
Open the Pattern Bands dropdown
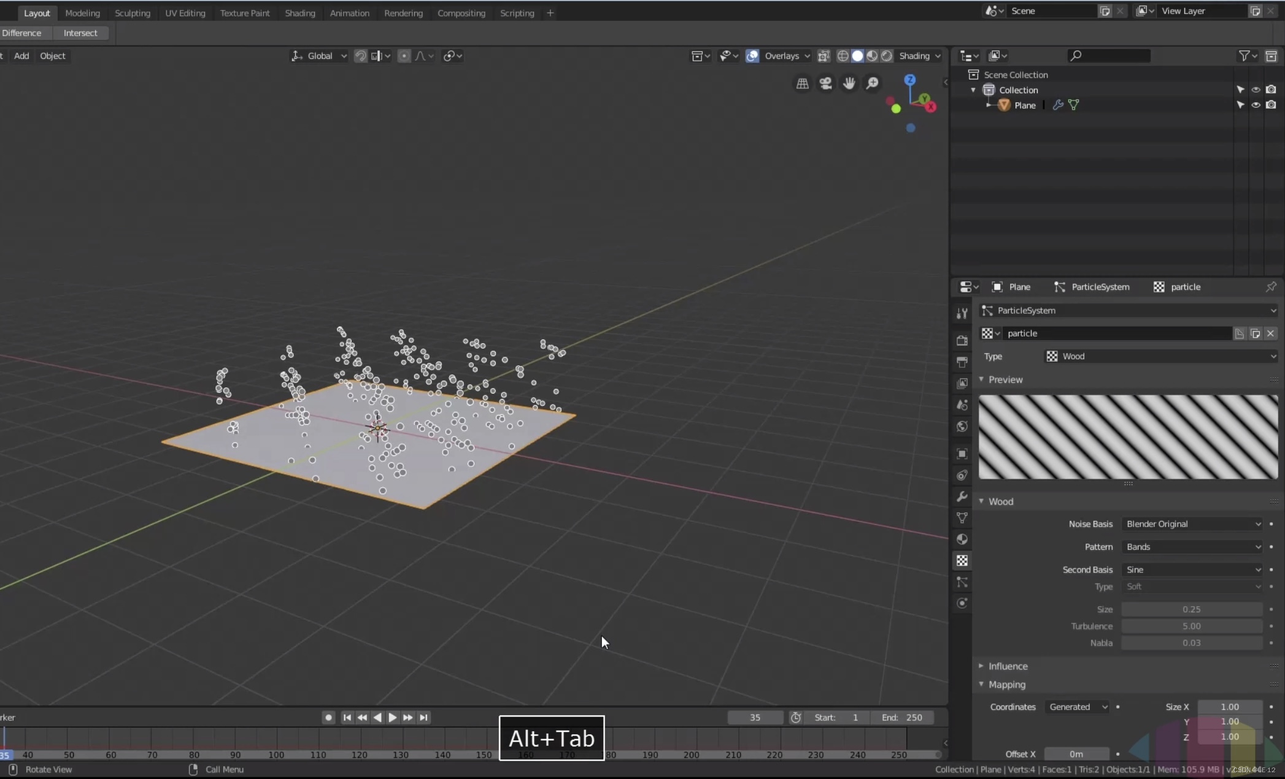coord(1192,547)
